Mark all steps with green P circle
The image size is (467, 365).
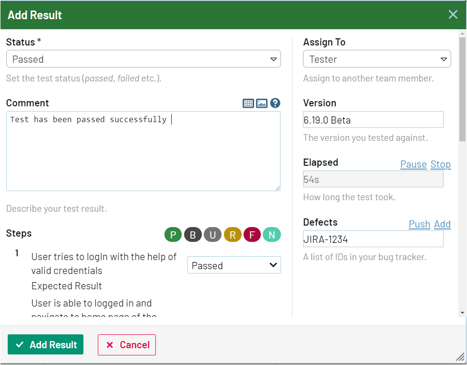coord(173,235)
